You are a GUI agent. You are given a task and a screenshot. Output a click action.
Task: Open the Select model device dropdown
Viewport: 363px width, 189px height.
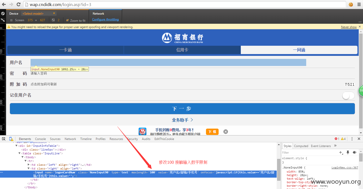pyautogui.click(x=39, y=14)
